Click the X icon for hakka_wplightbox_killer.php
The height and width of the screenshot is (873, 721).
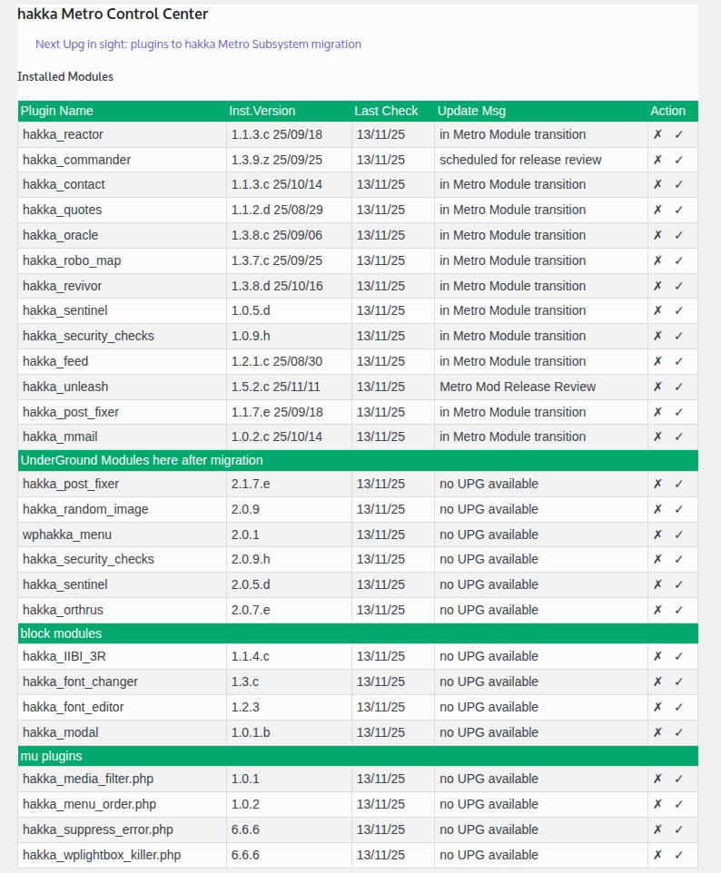coord(657,855)
